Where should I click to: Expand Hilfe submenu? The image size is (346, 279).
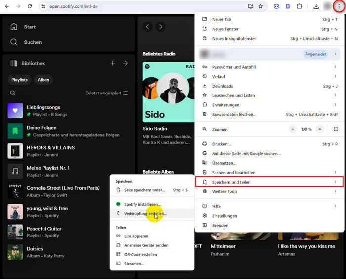click(x=269, y=206)
